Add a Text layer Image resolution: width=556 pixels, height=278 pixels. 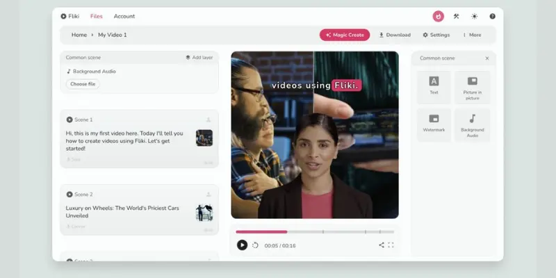(434, 88)
